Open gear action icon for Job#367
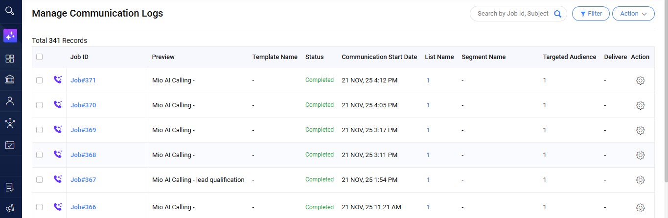Screen dimensions: 668x218 pos(640,180)
